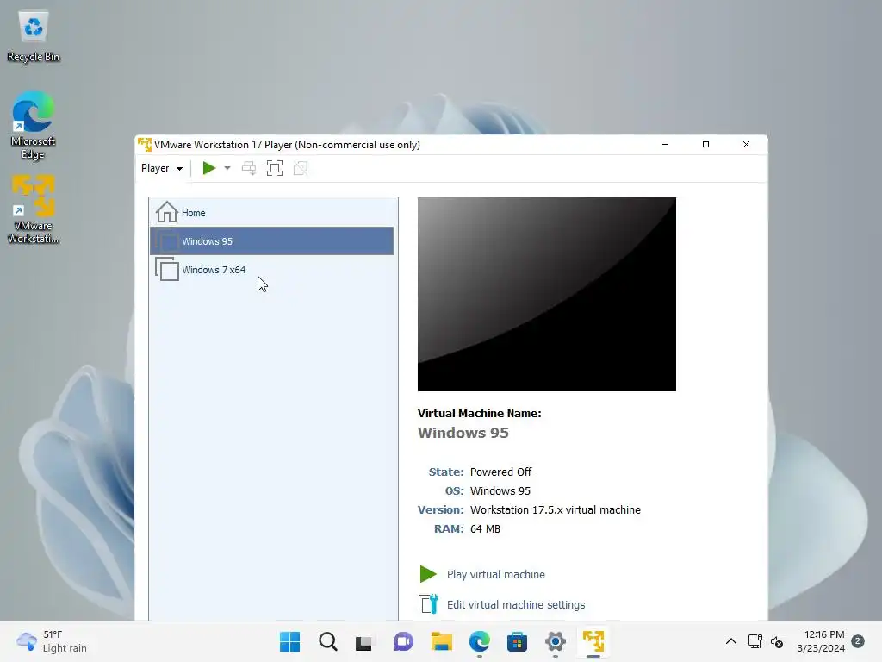This screenshot has height=662, width=882.
Task: Open Chat app on taskbar
Action: tap(403, 641)
